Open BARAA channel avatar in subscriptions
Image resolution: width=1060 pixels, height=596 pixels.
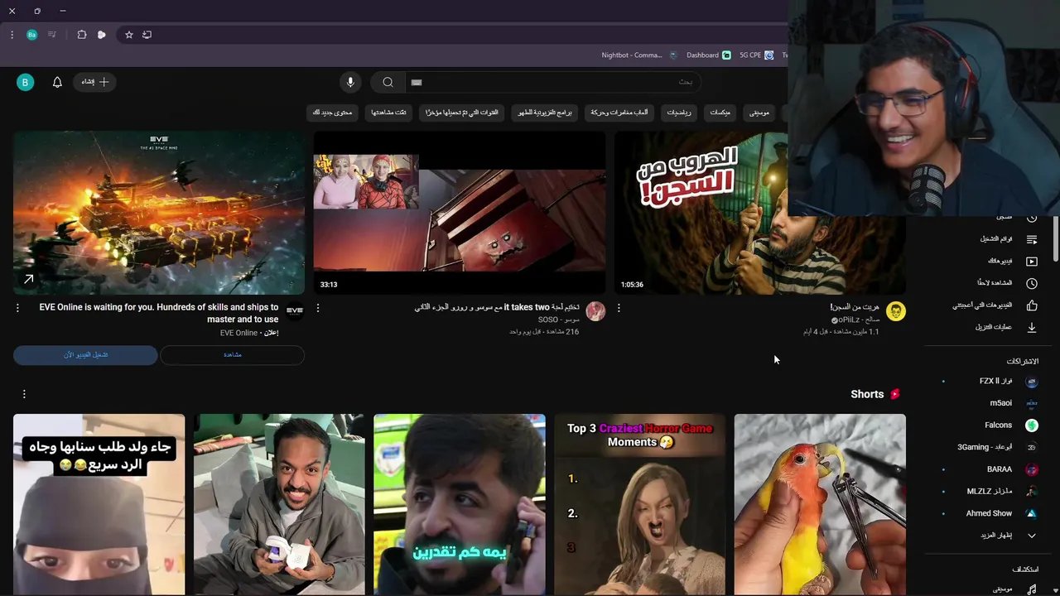(1032, 469)
